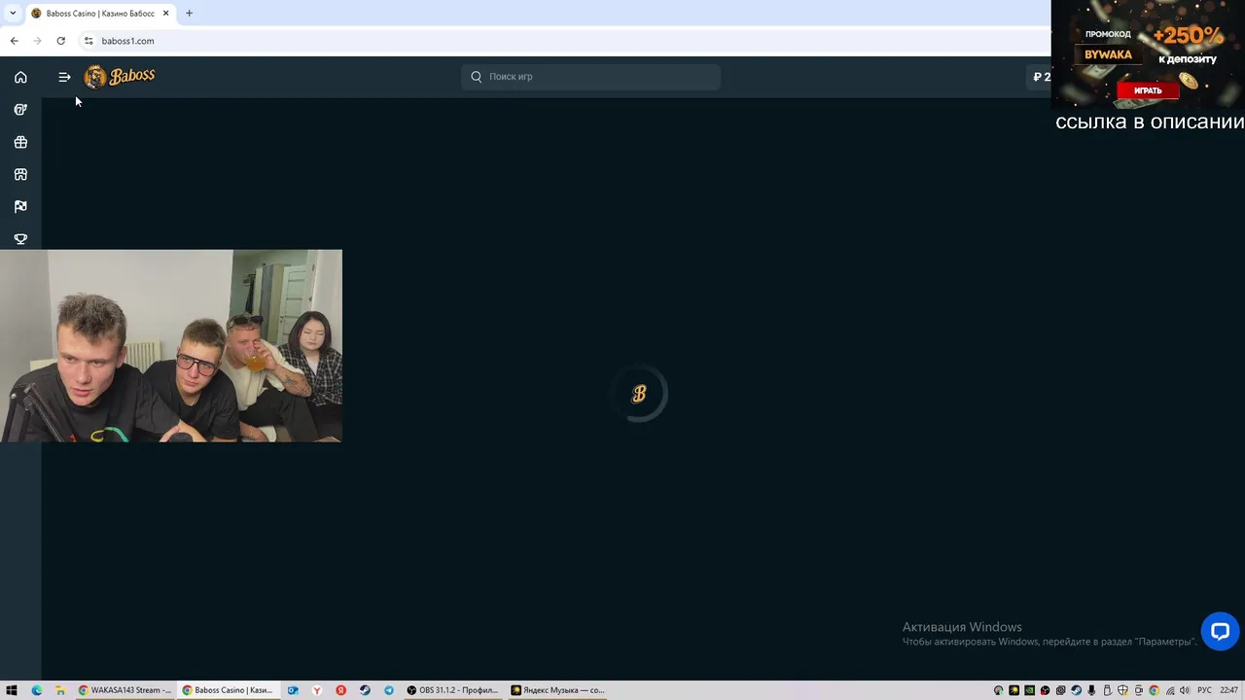Screen dimensions: 1245x700
Task: Click the Chrome tray icon
Action: (1154, 690)
